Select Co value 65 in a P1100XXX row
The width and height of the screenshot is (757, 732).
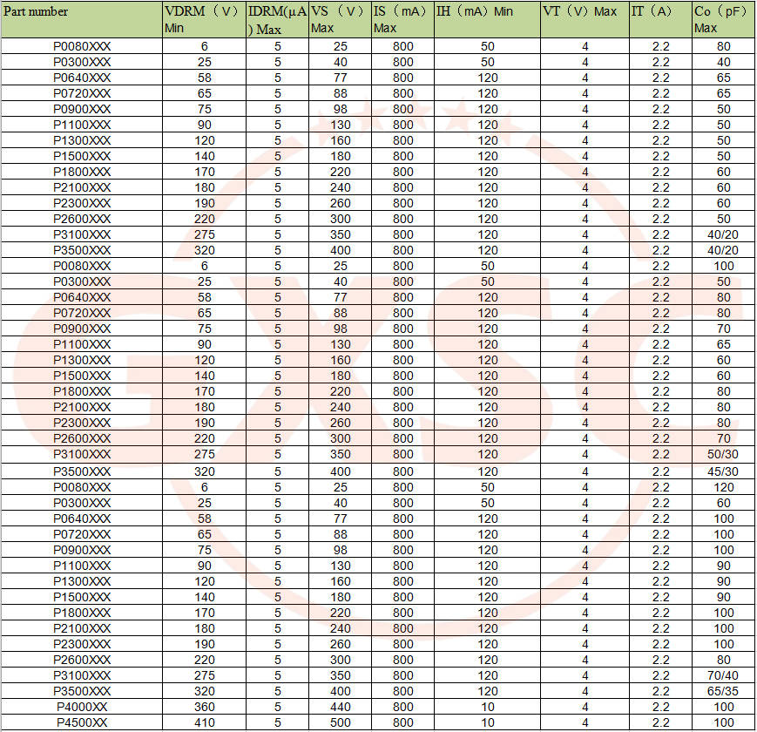click(x=724, y=344)
